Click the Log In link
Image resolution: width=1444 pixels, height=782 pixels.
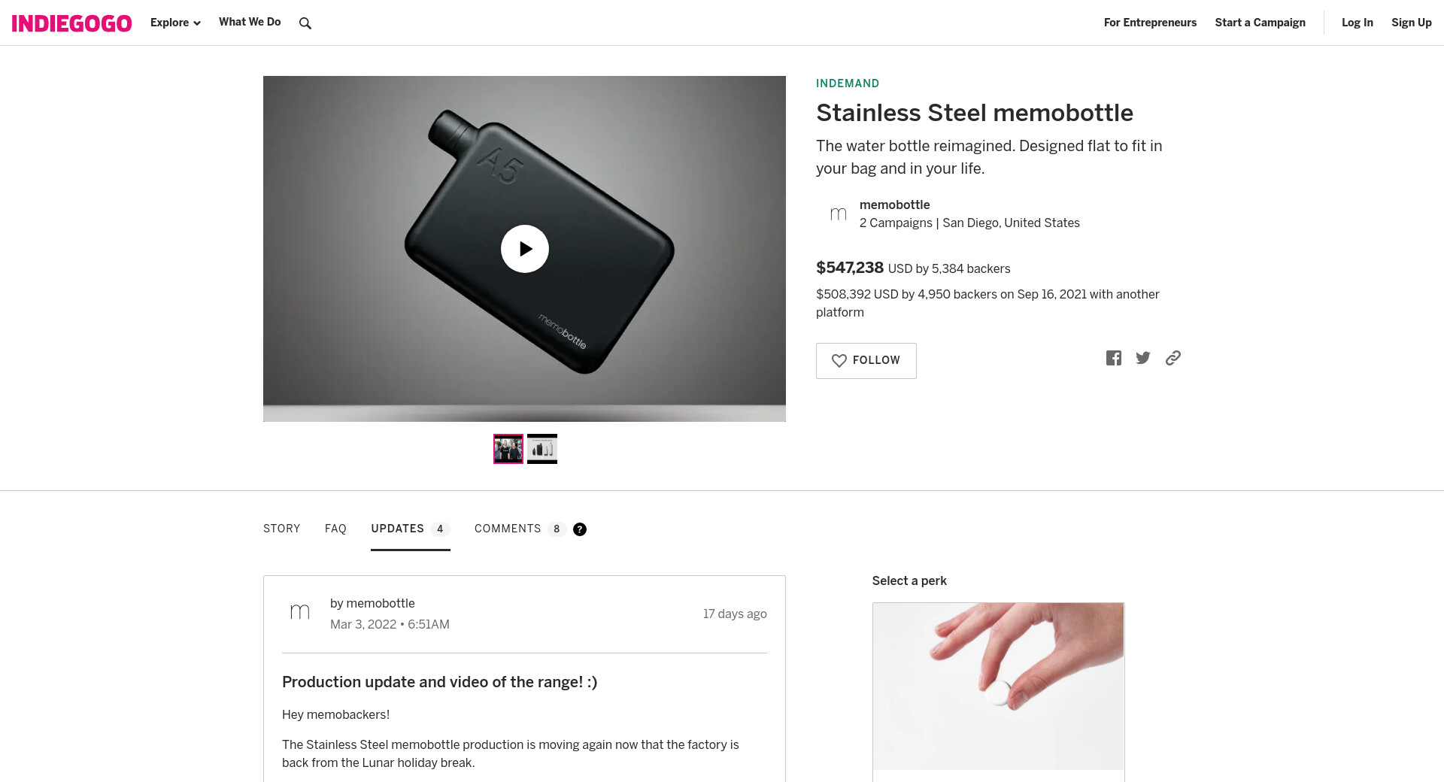coord(1357,23)
